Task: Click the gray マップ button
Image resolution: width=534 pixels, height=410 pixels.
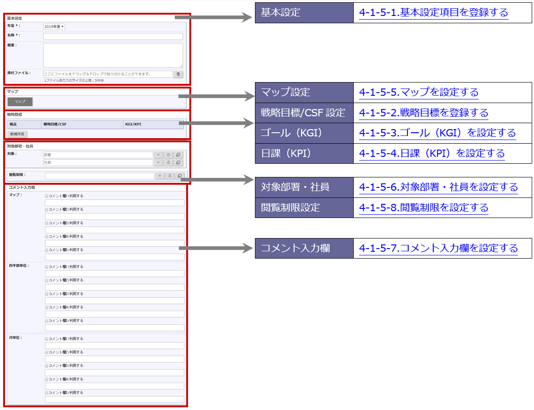Action: 20,102
